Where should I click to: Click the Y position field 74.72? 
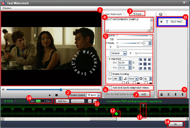pyautogui.click(x=123, y=68)
